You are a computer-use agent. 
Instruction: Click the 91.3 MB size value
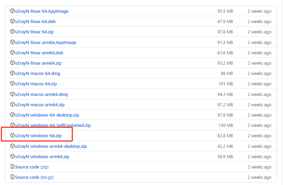tap(225, 43)
